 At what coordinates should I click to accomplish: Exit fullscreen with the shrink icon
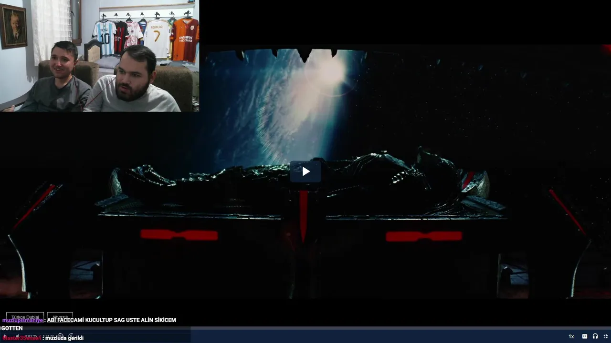[606, 336]
